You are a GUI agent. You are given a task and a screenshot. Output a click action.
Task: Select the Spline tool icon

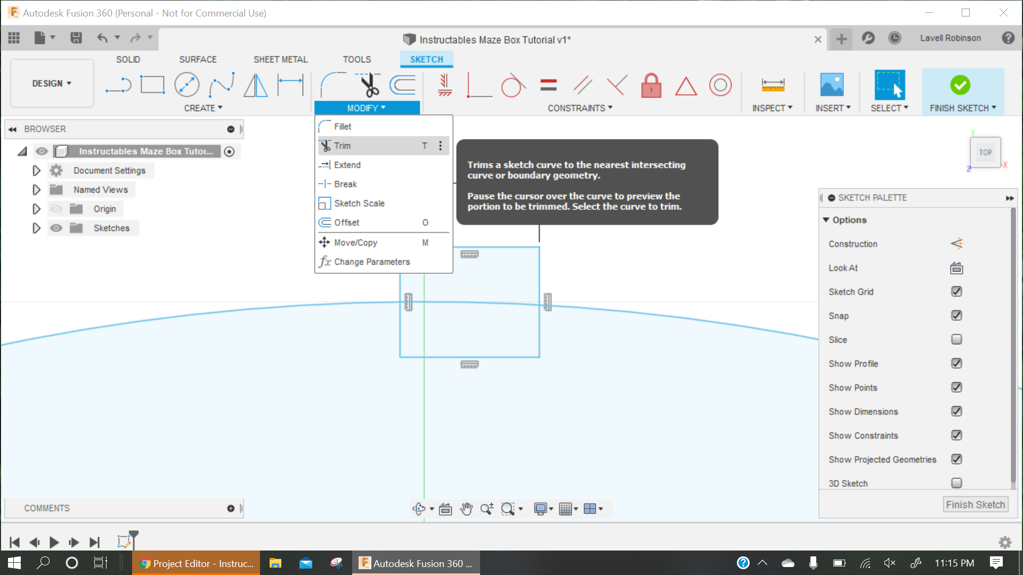[222, 85]
